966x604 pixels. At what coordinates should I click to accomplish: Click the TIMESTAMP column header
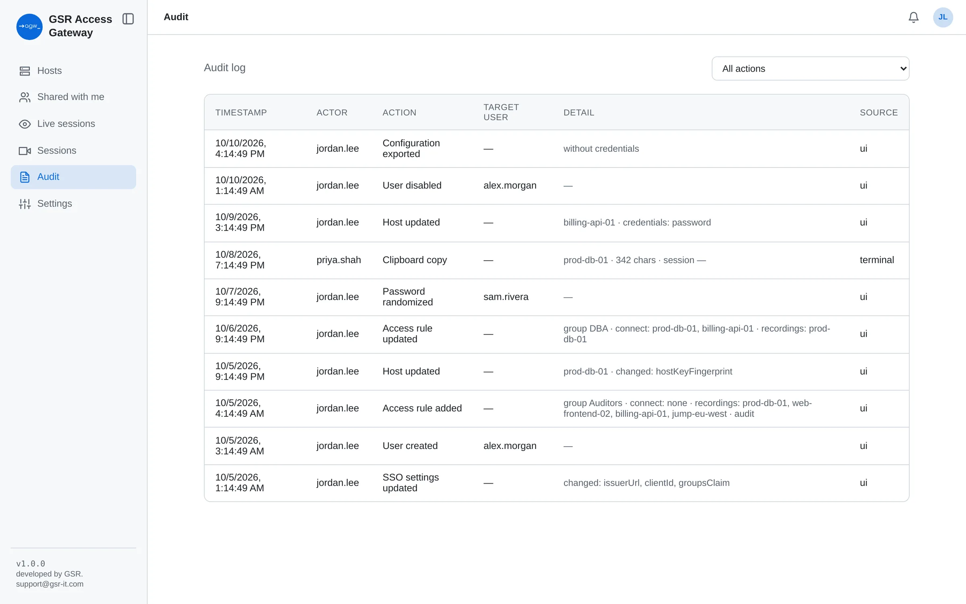pyautogui.click(x=241, y=112)
